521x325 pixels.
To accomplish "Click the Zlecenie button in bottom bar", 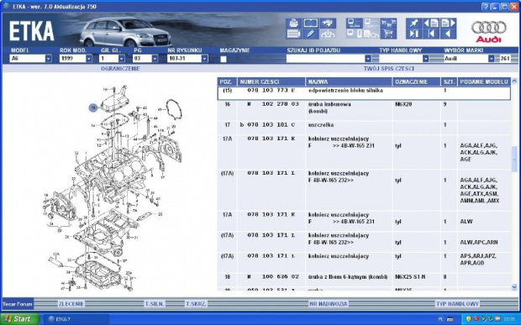I will click(x=71, y=304).
